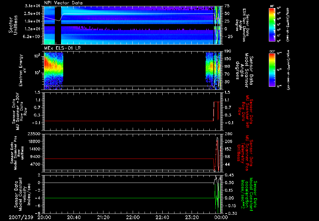Image resolution: width=319 pixels, height=221 pixels.
Task: Click the black data gap in NPI spectrogram
Action: 58,25
